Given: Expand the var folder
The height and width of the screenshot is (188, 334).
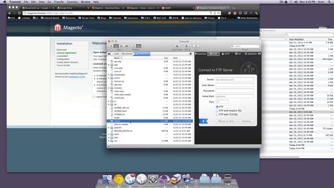Looking at the screenshot, I should (x=109, y=141).
